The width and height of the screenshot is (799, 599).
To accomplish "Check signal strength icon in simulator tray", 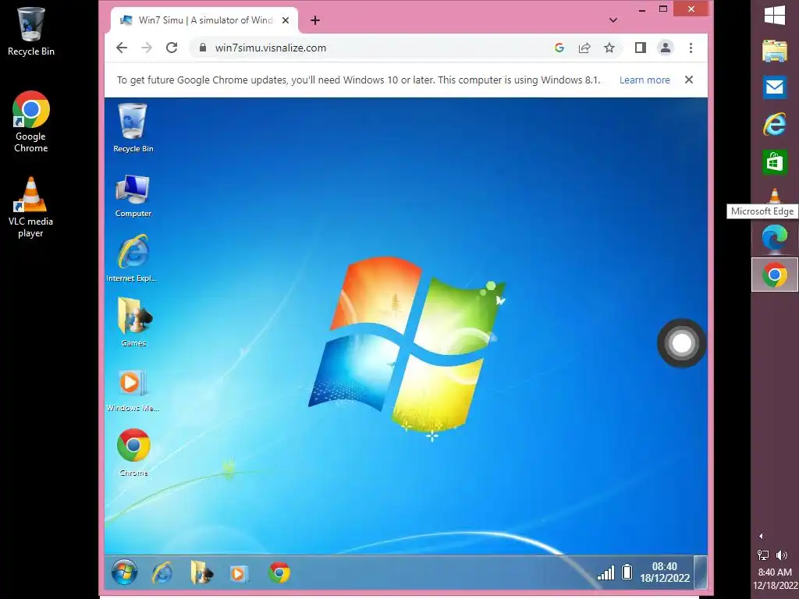I will click(605, 572).
